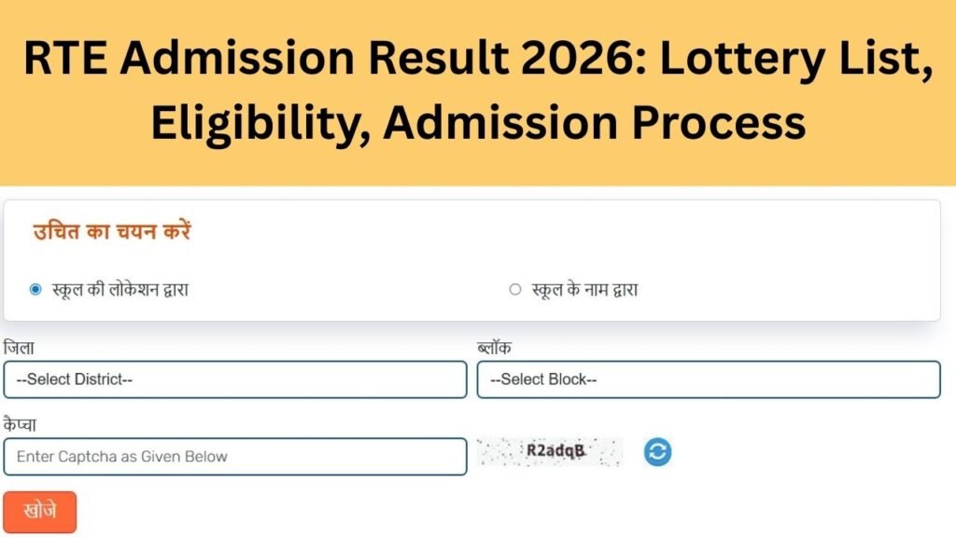Viewport: 956px width, 537px height.
Task: Click inside the "Enter Captcha as Given Below" field
Action: (235, 456)
